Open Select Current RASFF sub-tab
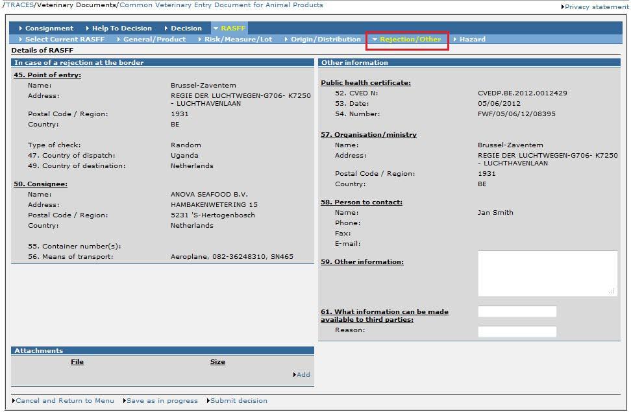The image size is (631, 412). click(x=64, y=39)
